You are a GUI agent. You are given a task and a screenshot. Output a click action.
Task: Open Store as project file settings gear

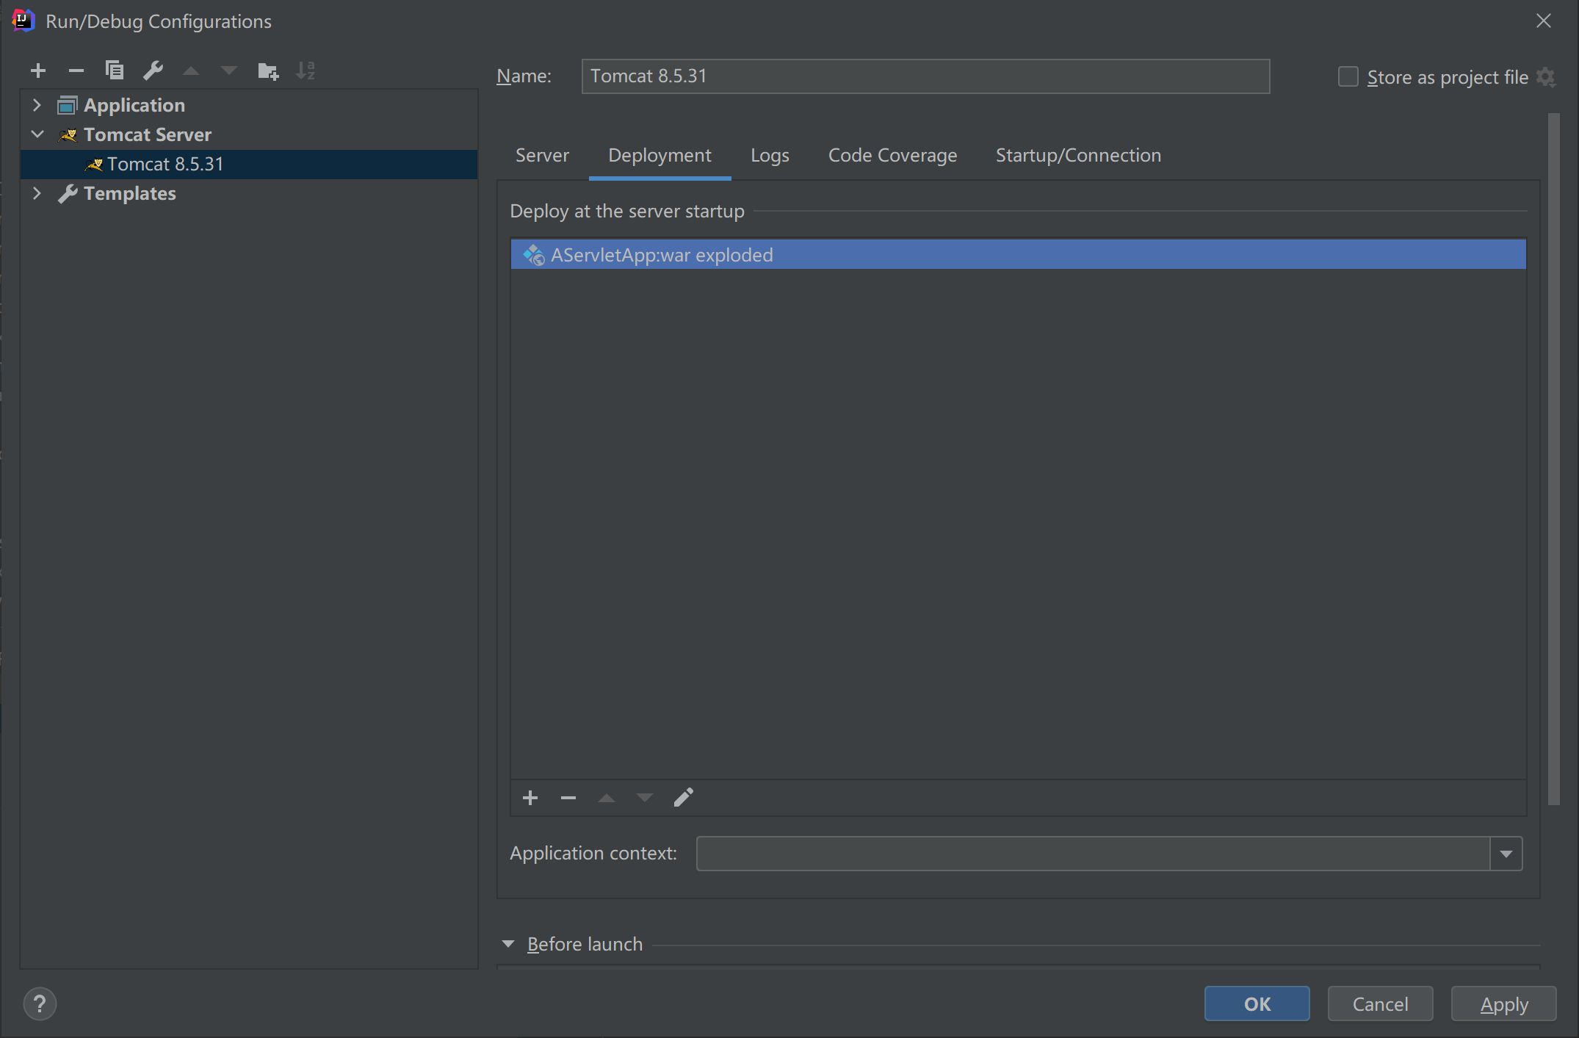tap(1546, 77)
